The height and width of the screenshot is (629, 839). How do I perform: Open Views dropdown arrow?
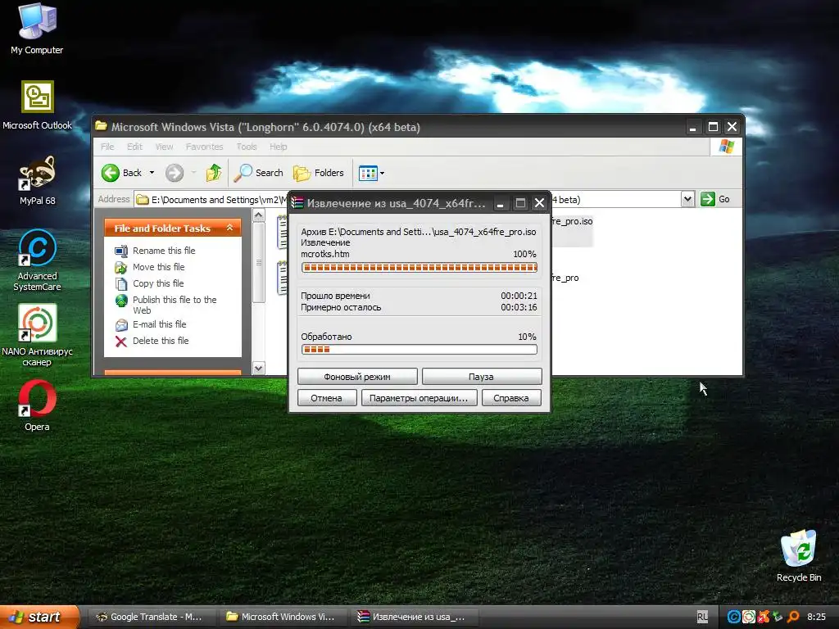click(x=382, y=174)
